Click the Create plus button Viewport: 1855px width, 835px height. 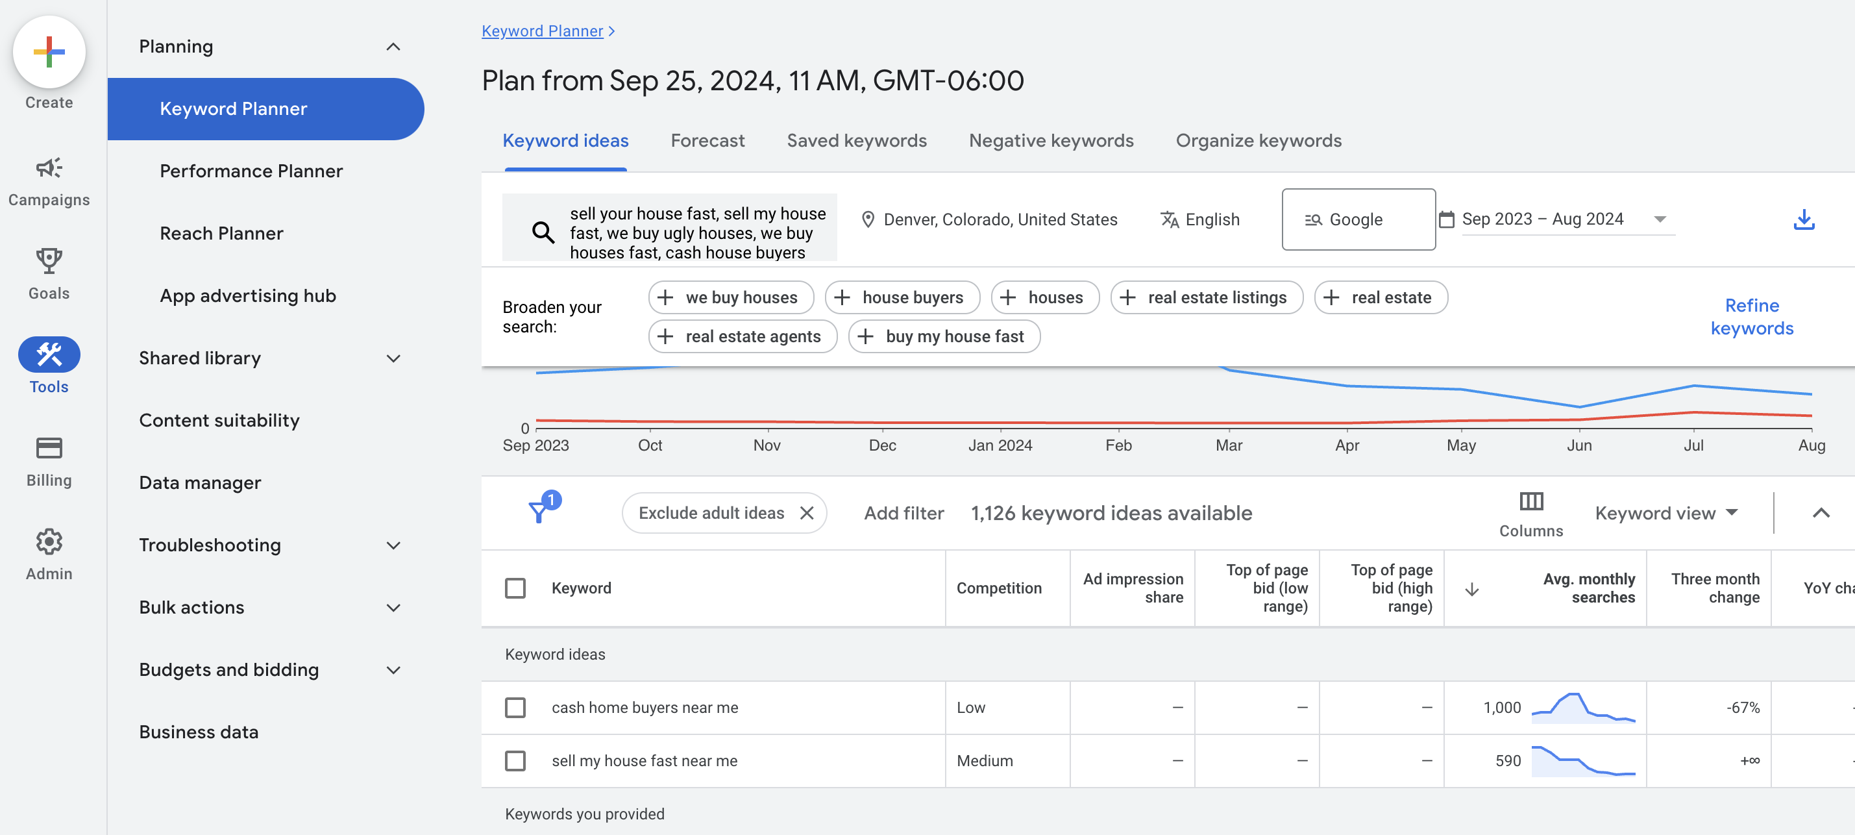click(49, 52)
